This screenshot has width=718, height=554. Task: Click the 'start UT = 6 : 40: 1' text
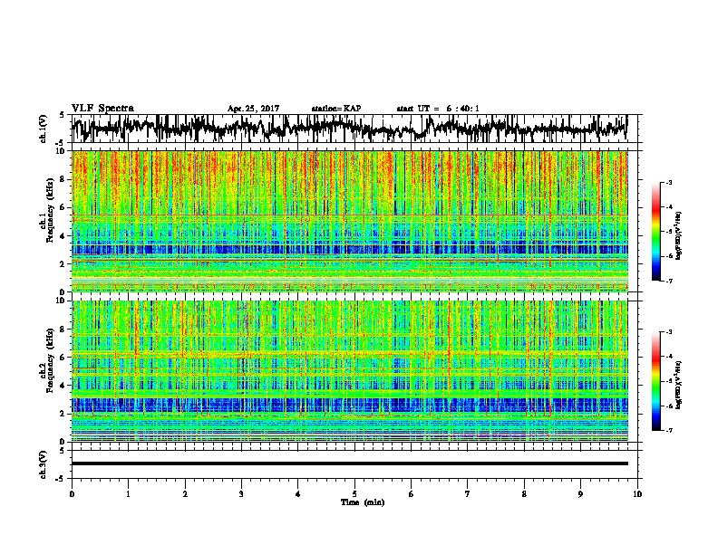coord(438,109)
